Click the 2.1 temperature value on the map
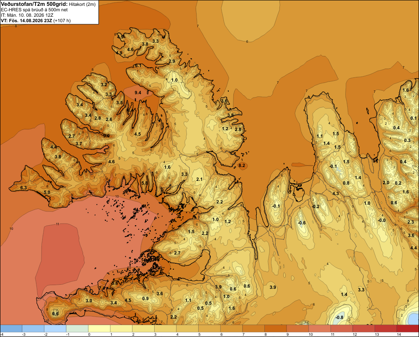The height and width of the screenshot is (337, 419). [199, 179]
